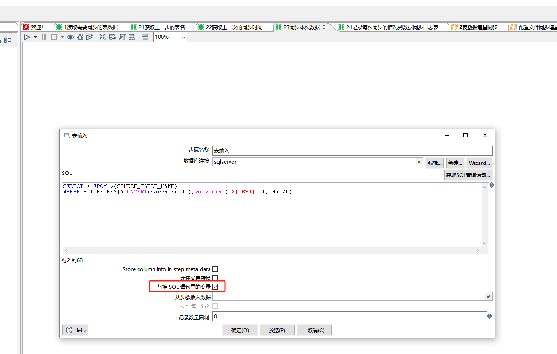557x354 pixels.
Task: Click variable icon beside 记录数量限制 field
Action: point(490,316)
